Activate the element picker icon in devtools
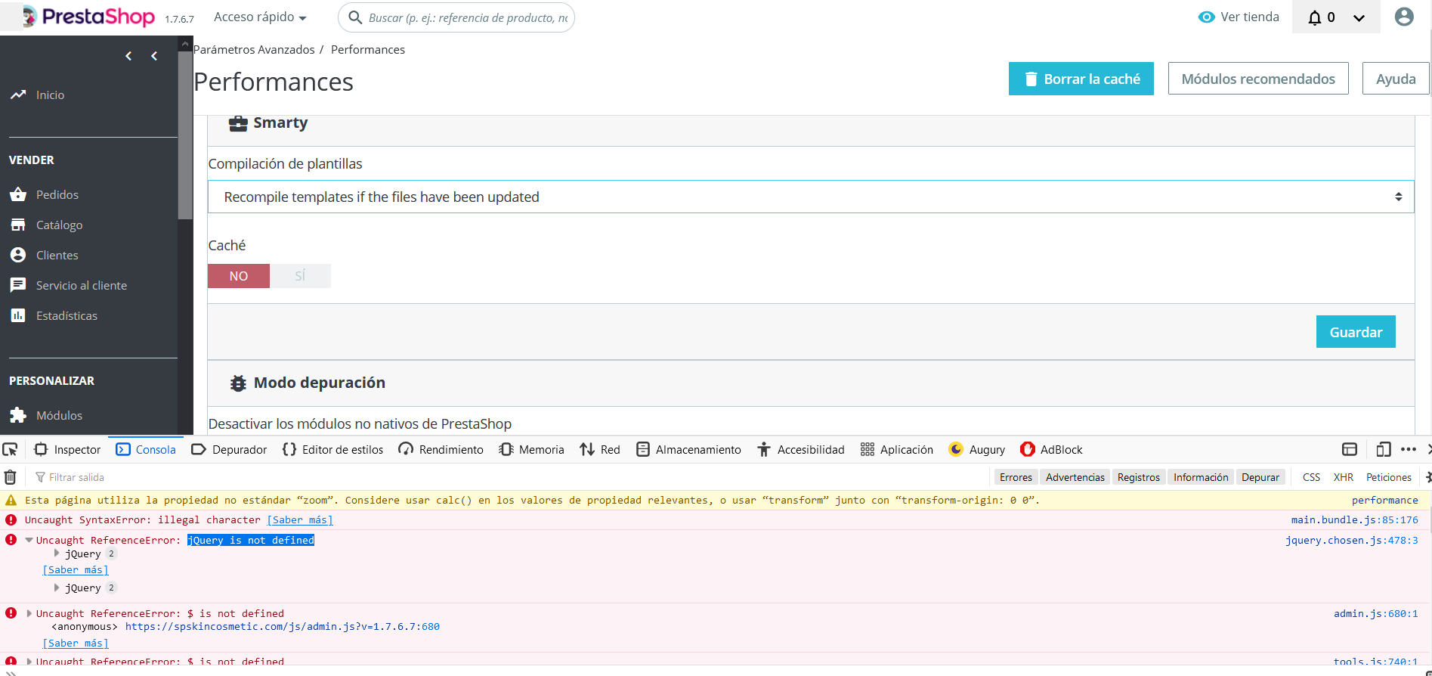Screen dimensions: 1432x676 [10, 449]
